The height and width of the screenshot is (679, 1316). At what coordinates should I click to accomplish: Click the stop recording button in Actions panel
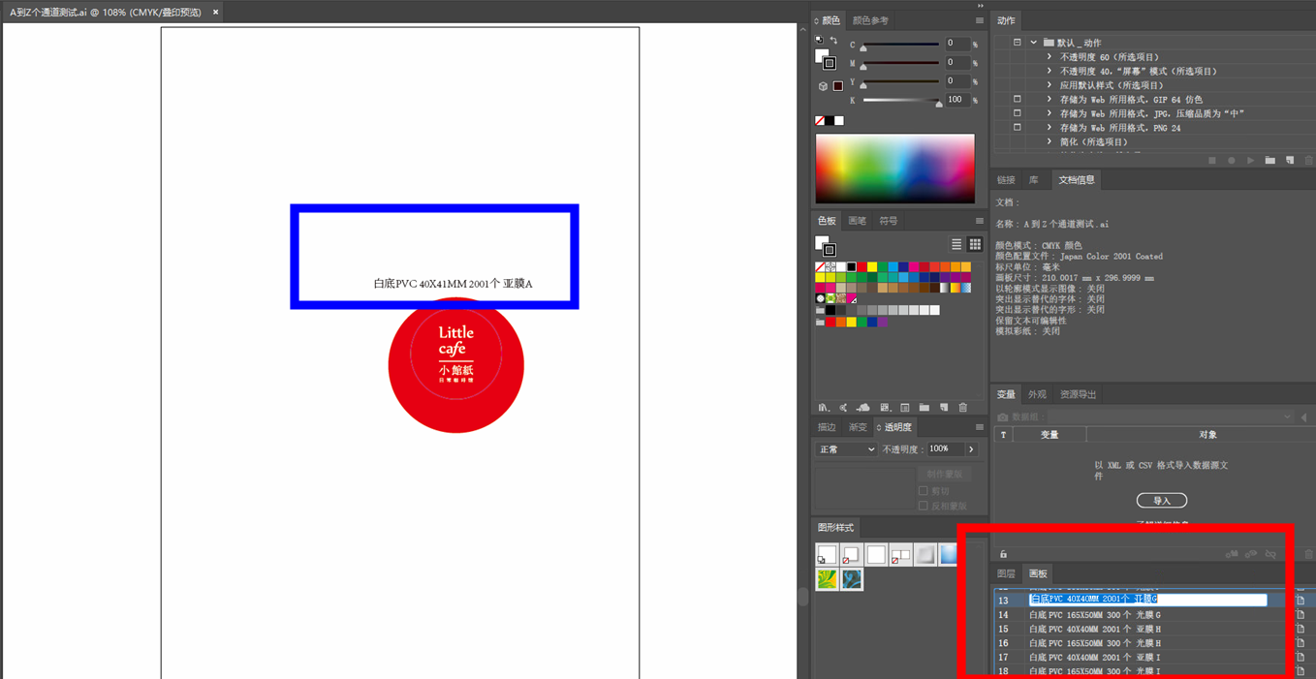pyautogui.click(x=1212, y=161)
